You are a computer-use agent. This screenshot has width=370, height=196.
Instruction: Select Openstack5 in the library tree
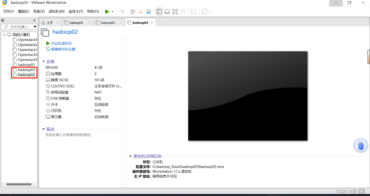[27, 60]
